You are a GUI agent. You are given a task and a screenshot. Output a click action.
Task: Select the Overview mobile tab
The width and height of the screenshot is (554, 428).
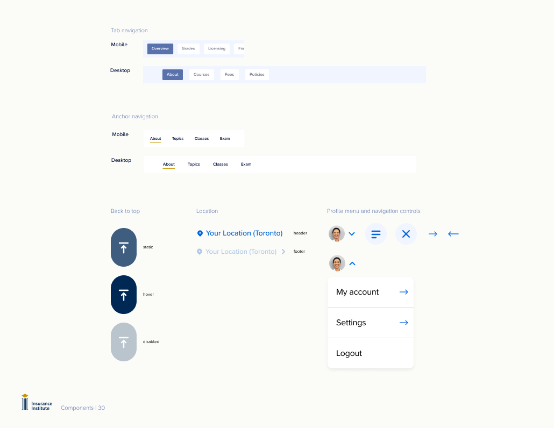click(160, 49)
